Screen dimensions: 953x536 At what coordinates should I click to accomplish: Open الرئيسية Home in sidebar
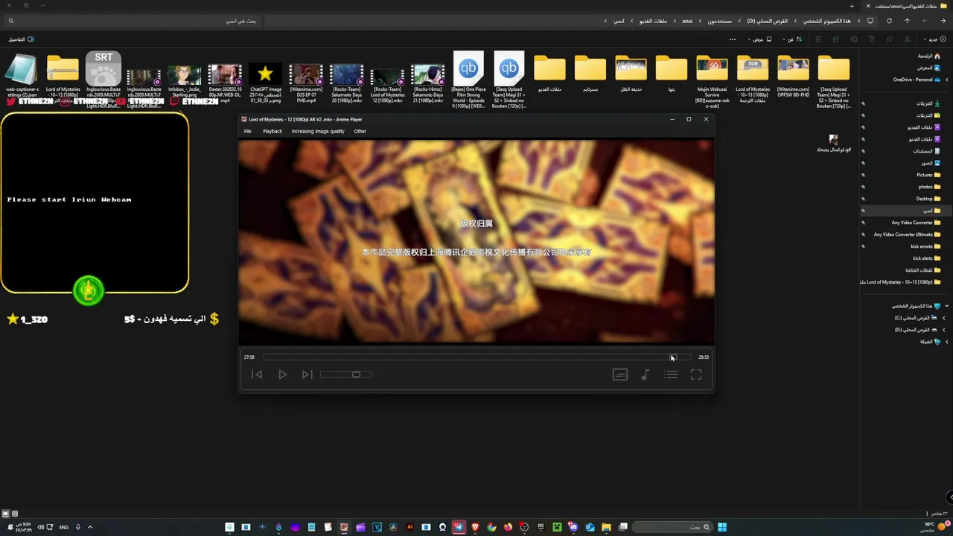pyautogui.click(x=928, y=56)
